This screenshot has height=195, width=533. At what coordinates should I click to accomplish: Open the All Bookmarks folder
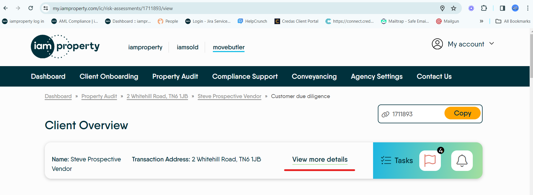[x=513, y=21]
